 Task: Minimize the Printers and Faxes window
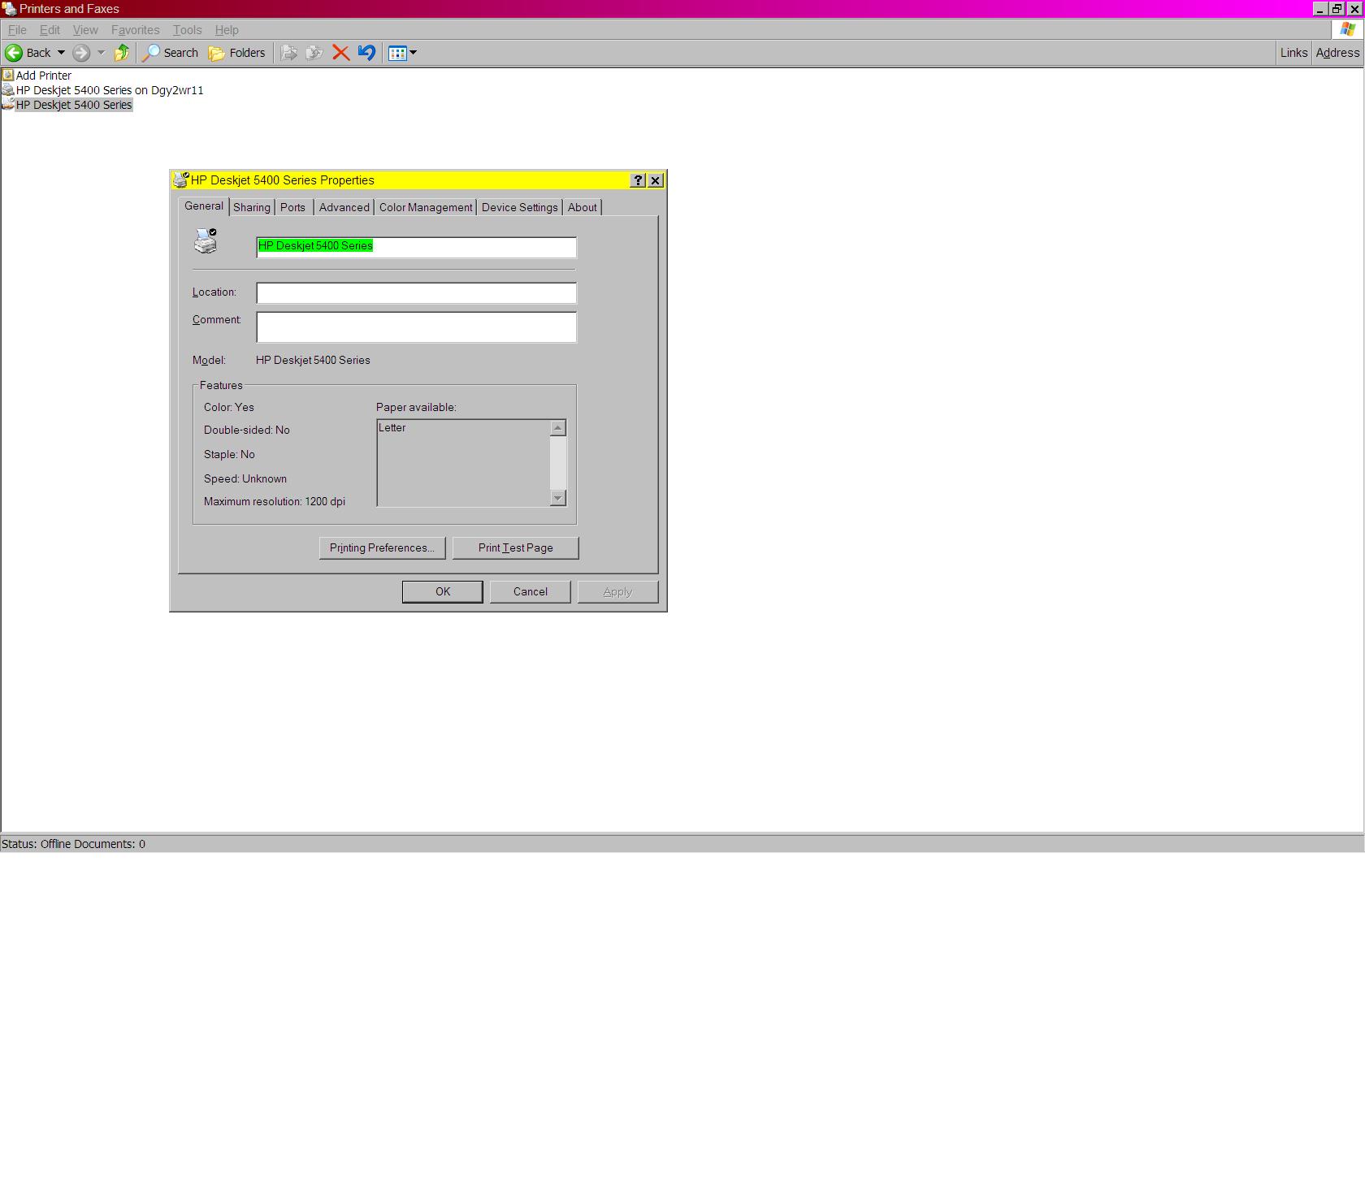(x=1319, y=9)
